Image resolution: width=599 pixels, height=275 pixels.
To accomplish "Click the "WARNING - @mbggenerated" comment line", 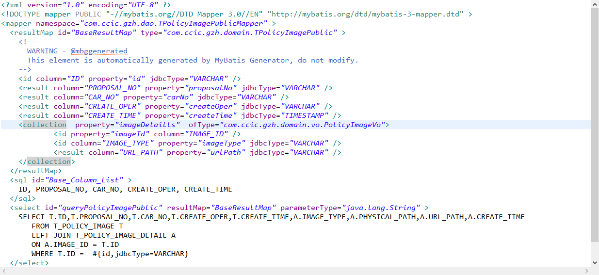I will [x=77, y=51].
